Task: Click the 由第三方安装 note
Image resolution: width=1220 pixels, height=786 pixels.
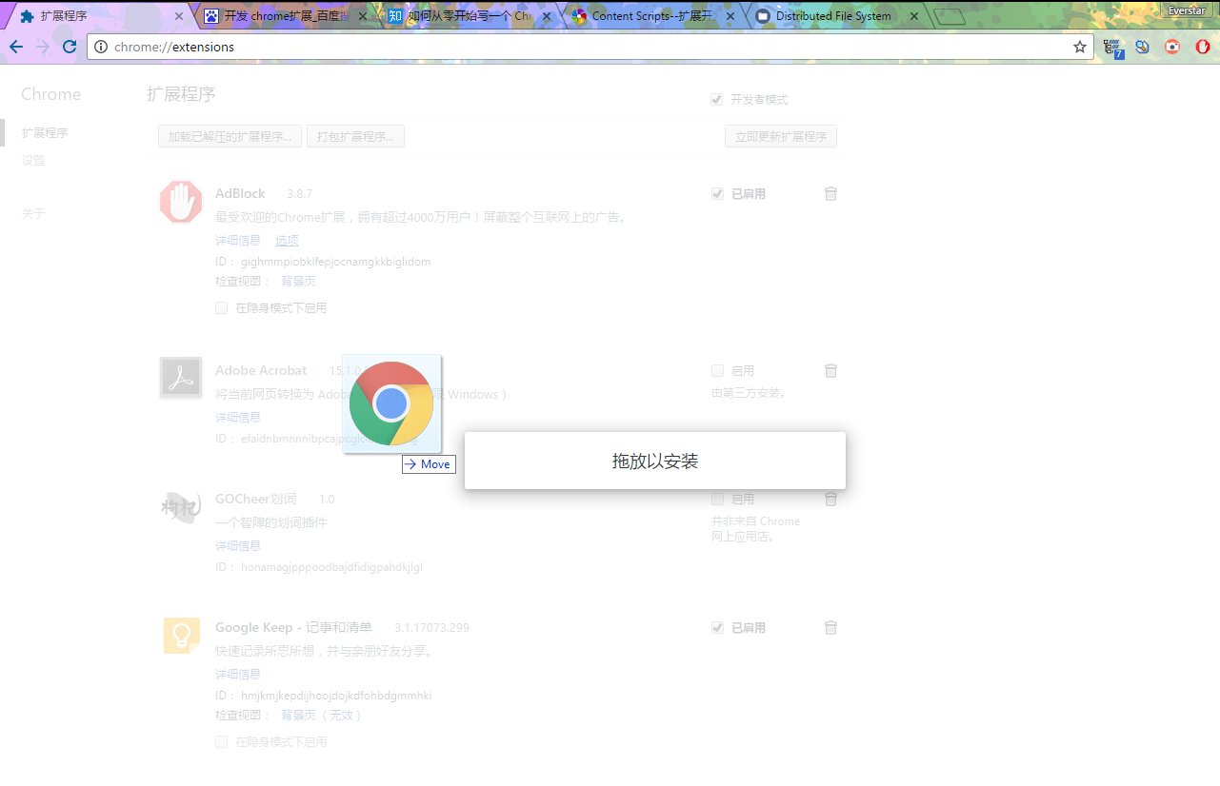Action: click(749, 392)
